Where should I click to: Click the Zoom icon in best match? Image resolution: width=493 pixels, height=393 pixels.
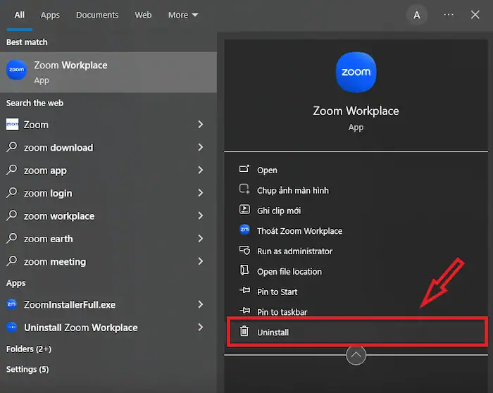[16, 70]
